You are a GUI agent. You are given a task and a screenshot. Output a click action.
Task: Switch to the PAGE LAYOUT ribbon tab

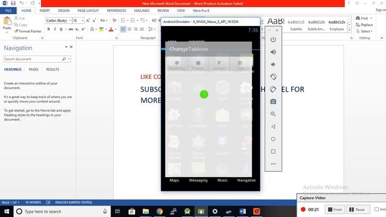coord(88,11)
